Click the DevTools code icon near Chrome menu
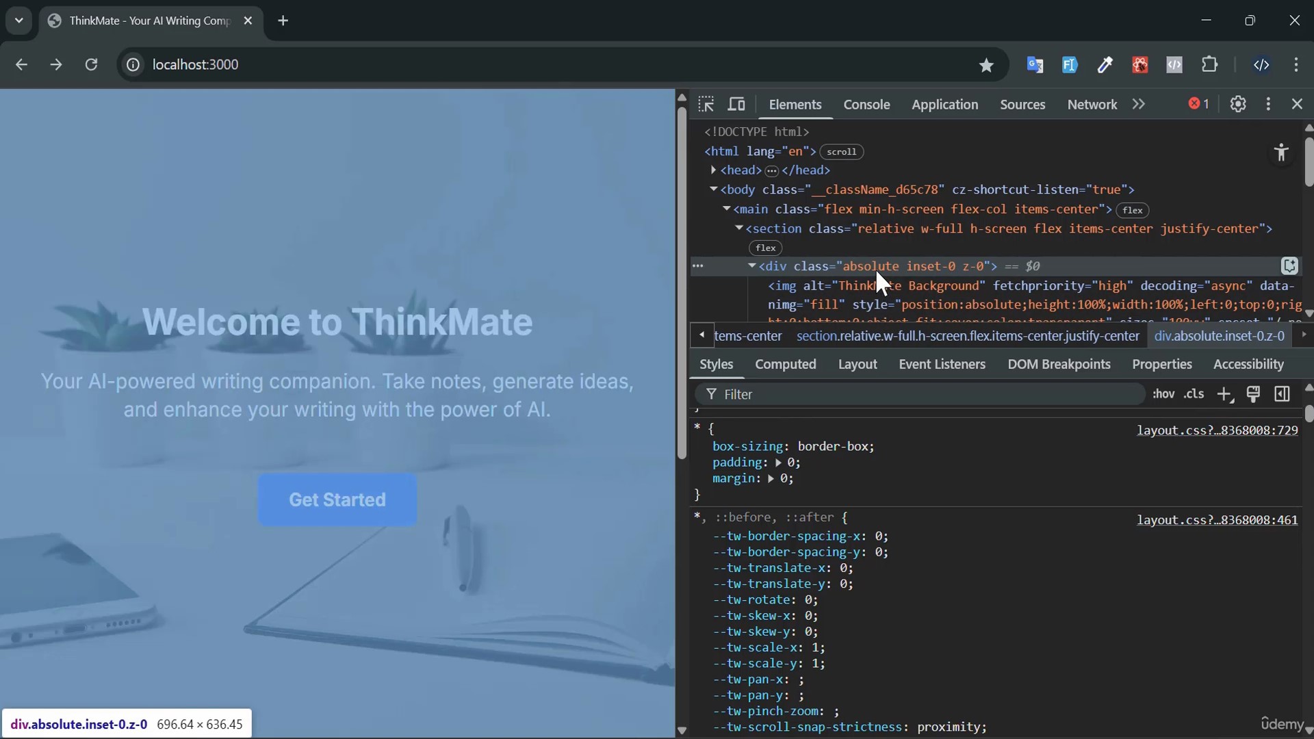The width and height of the screenshot is (1314, 739). point(1261,65)
